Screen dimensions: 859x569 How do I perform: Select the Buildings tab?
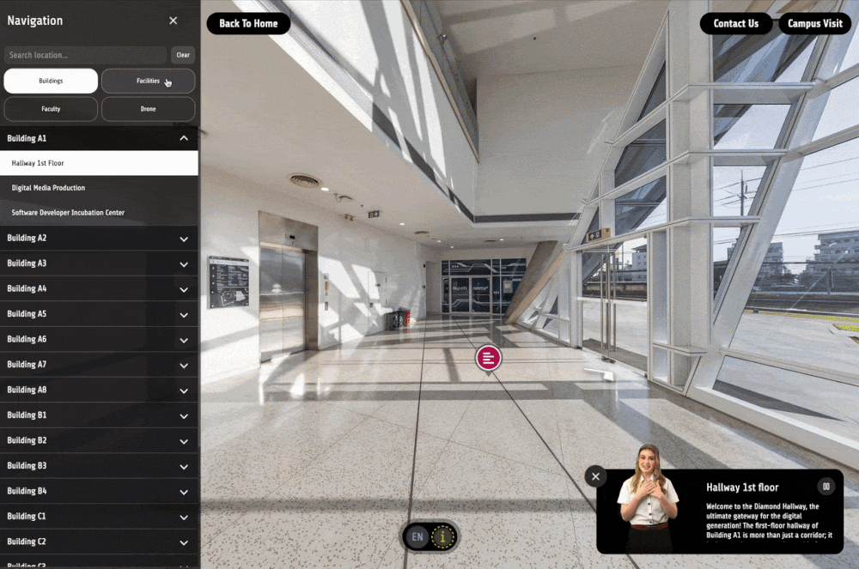(51, 81)
